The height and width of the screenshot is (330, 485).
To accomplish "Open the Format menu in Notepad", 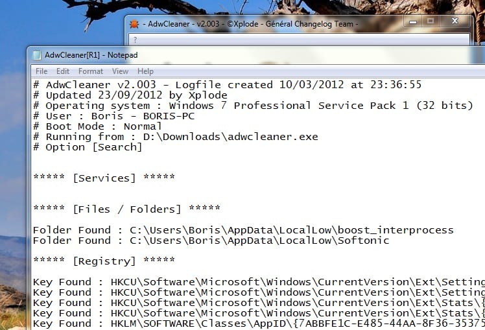I will (x=91, y=71).
